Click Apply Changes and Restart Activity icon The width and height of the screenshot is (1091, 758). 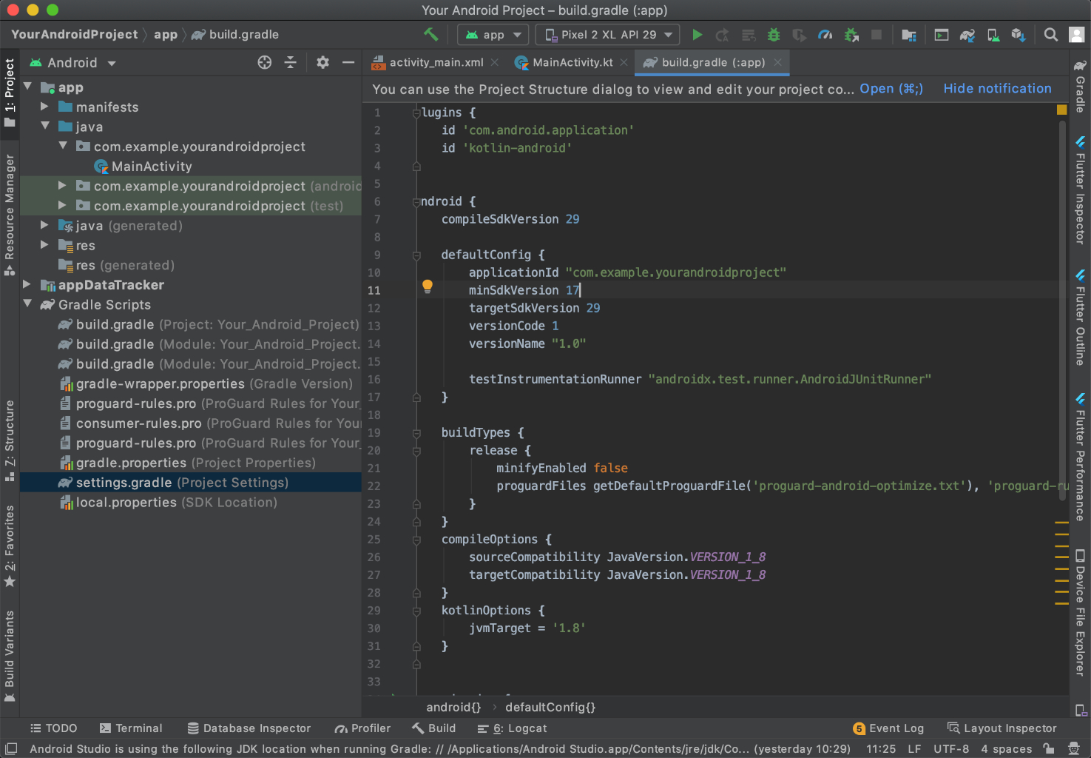(723, 35)
